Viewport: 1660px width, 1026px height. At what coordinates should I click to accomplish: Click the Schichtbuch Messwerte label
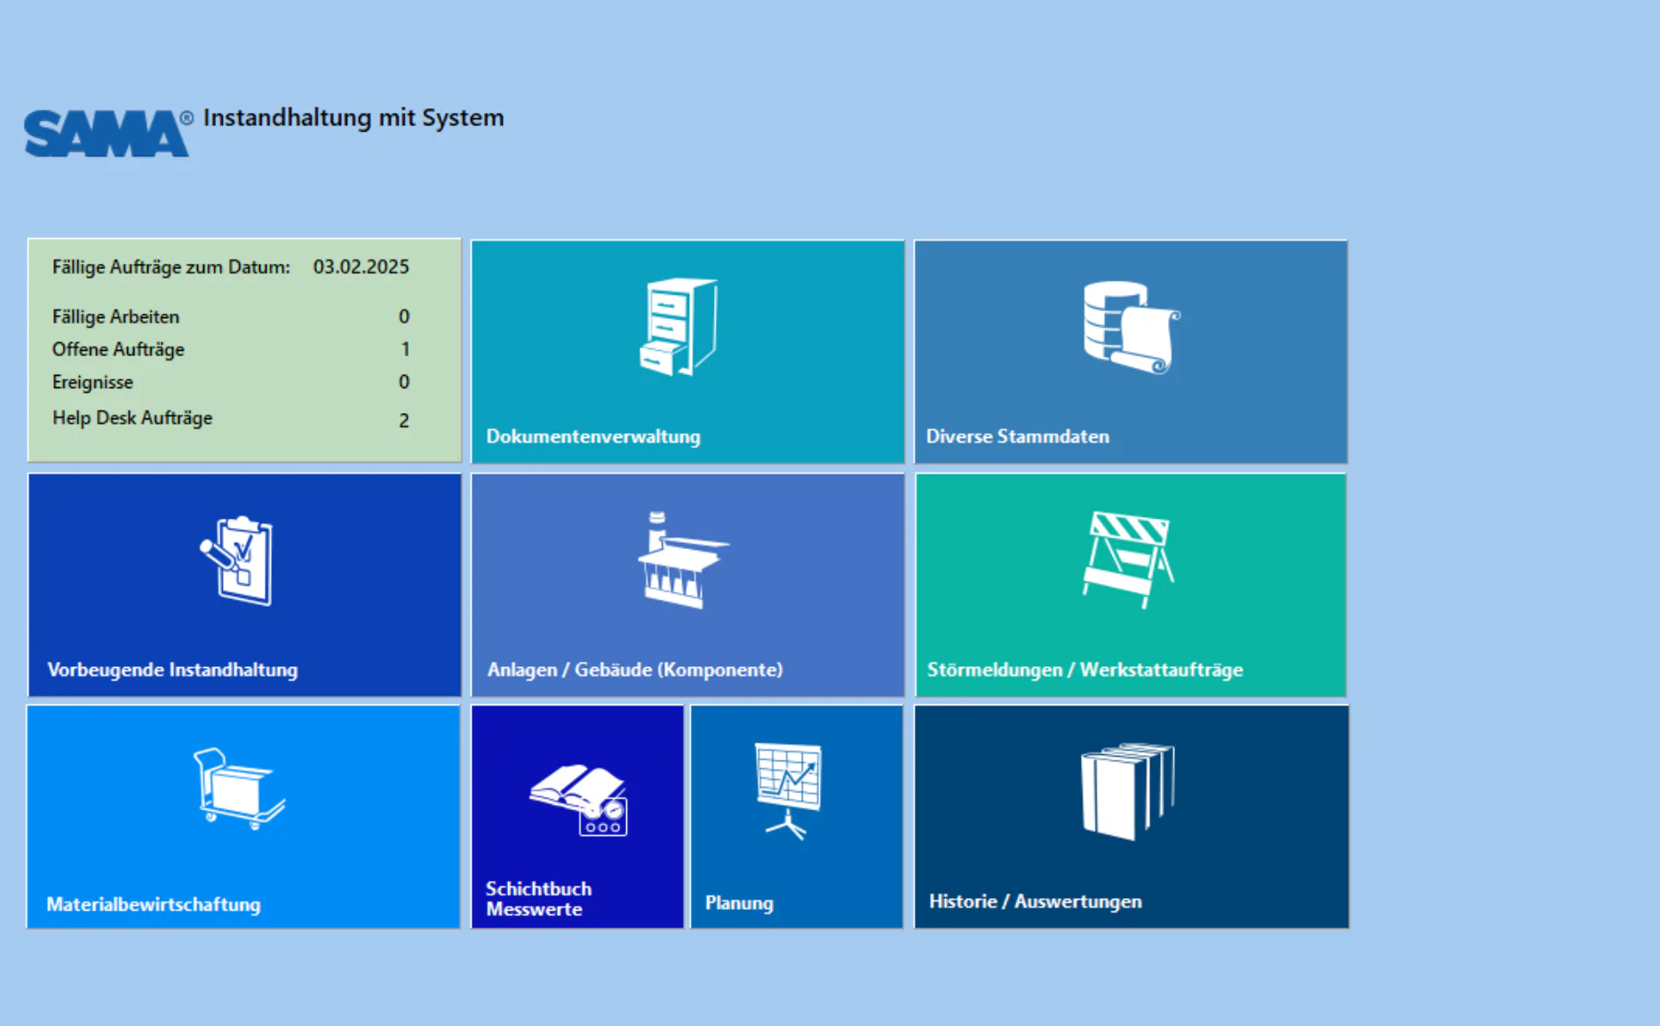[x=539, y=899]
